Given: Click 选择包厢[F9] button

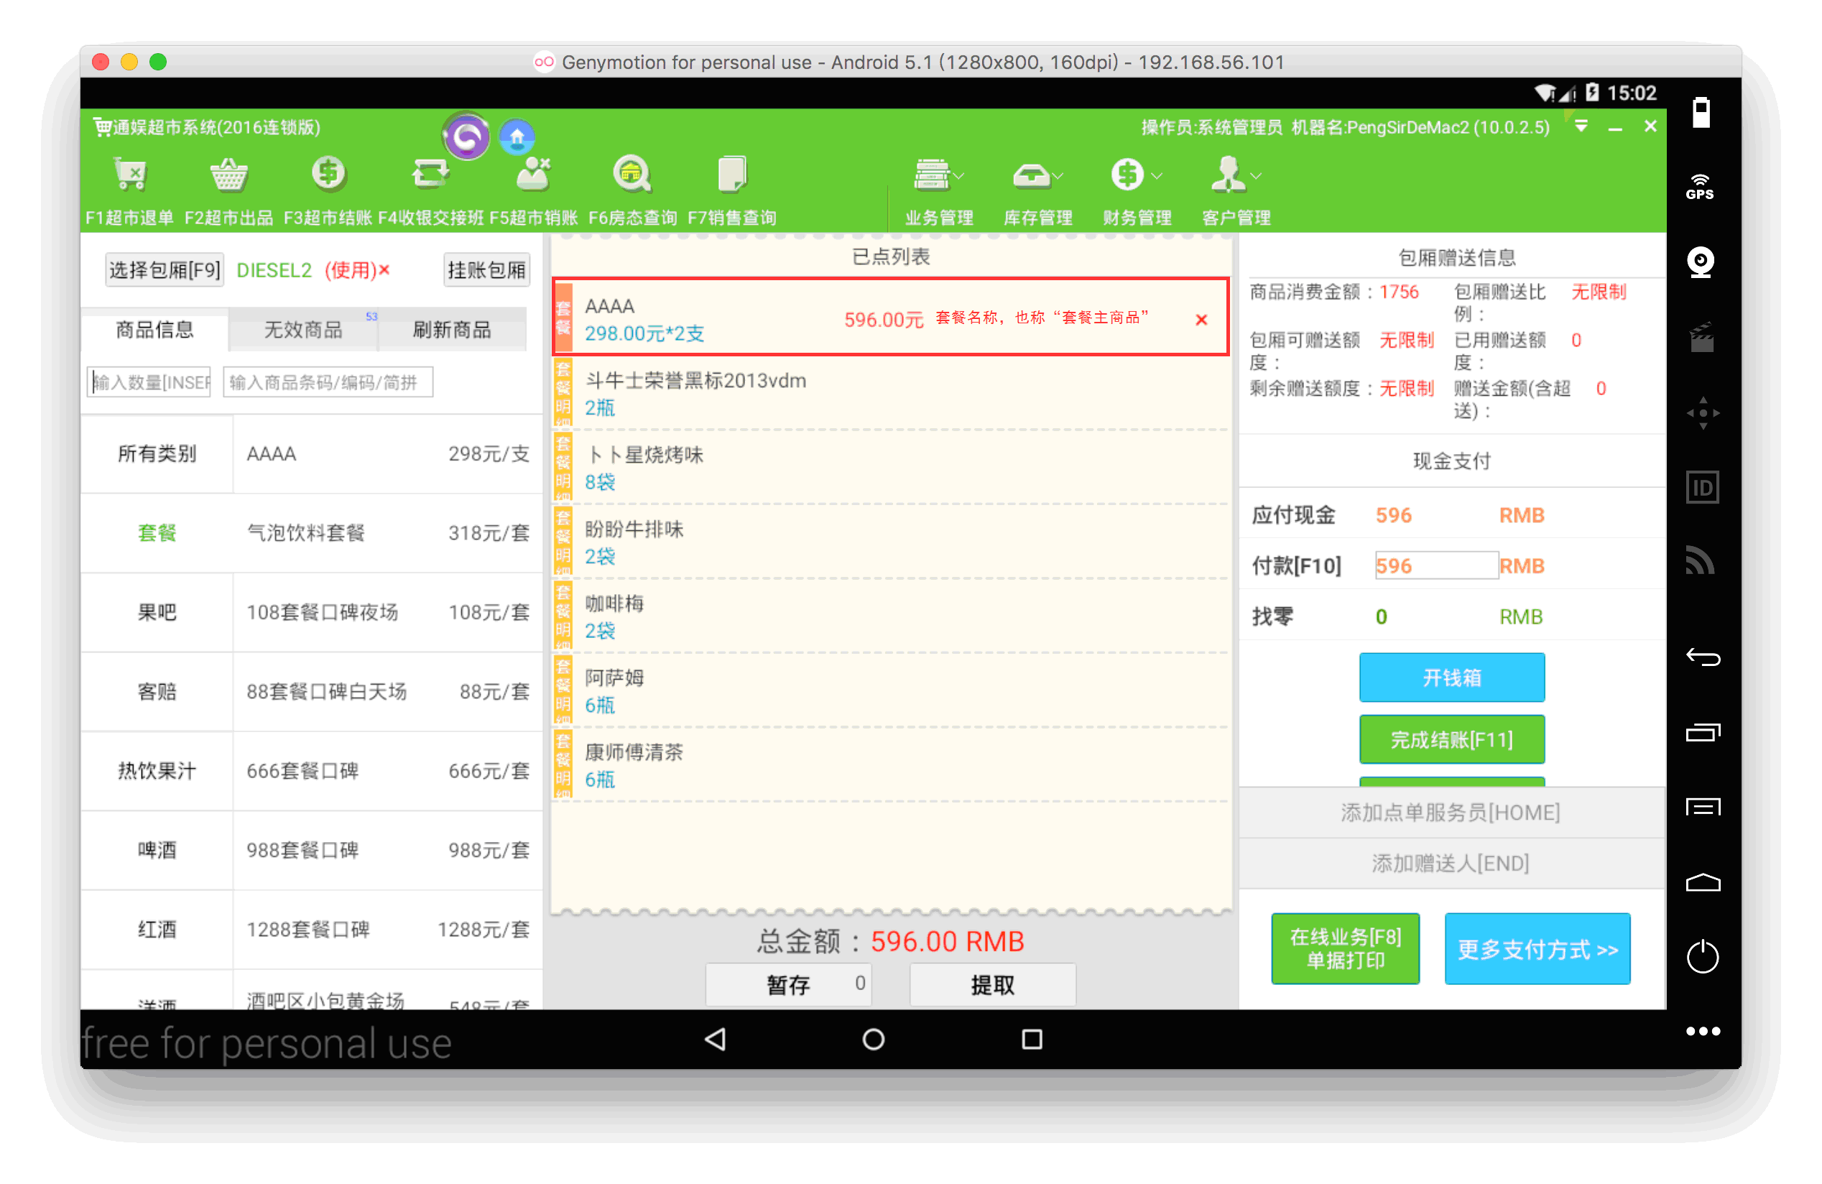Looking at the screenshot, I should tap(164, 270).
